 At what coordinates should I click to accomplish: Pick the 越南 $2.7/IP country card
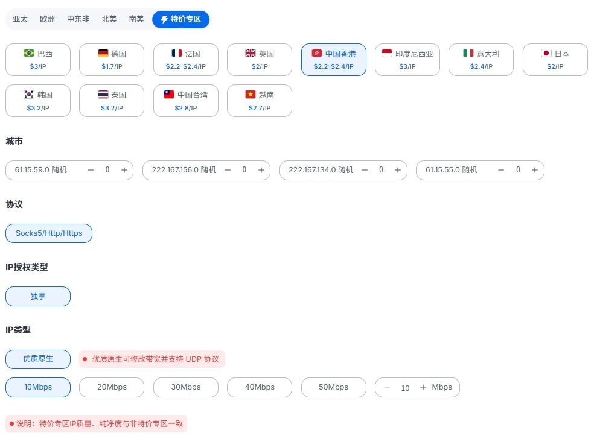(x=260, y=101)
